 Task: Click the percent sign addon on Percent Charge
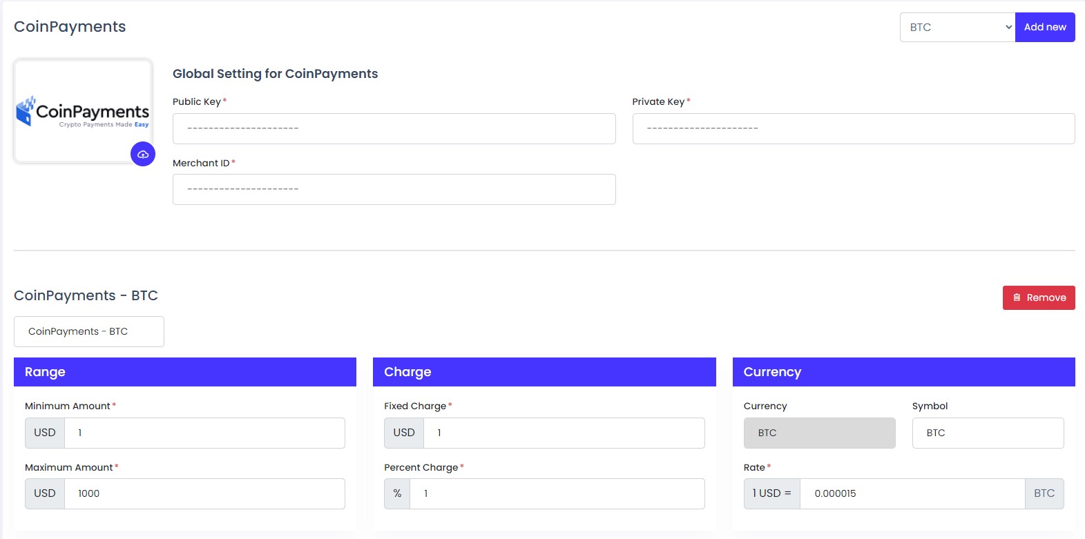coord(397,494)
